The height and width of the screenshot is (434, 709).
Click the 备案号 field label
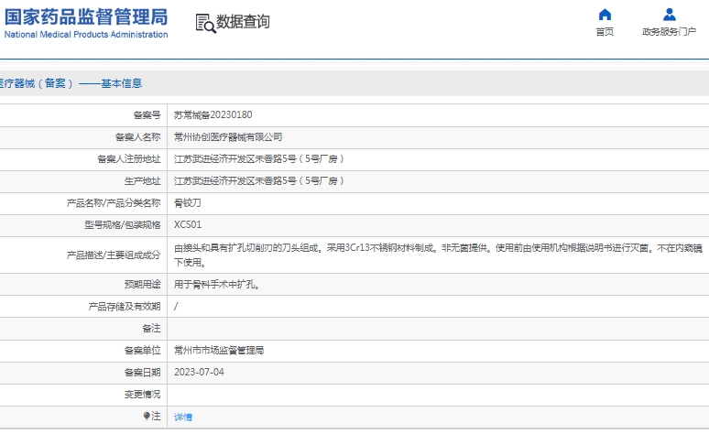click(147, 115)
